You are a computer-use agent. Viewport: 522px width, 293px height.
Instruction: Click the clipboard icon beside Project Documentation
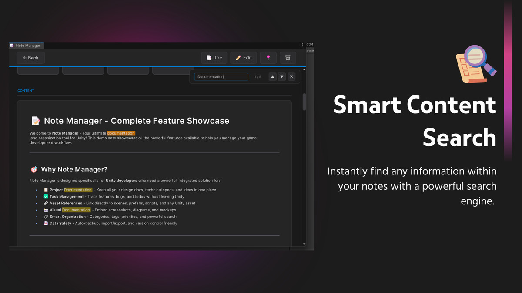46,190
